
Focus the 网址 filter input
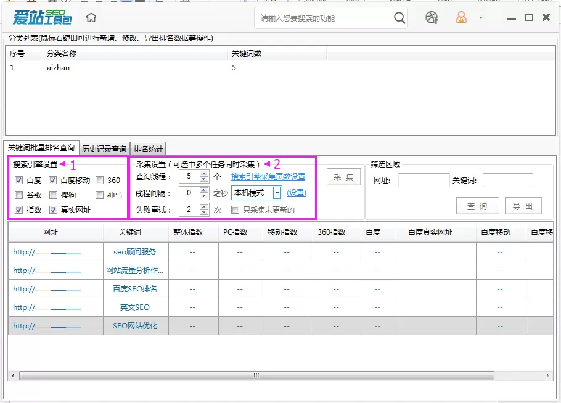point(424,180)
